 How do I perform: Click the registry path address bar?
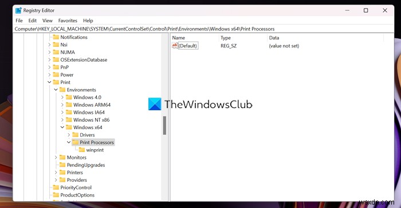(203, 29)
